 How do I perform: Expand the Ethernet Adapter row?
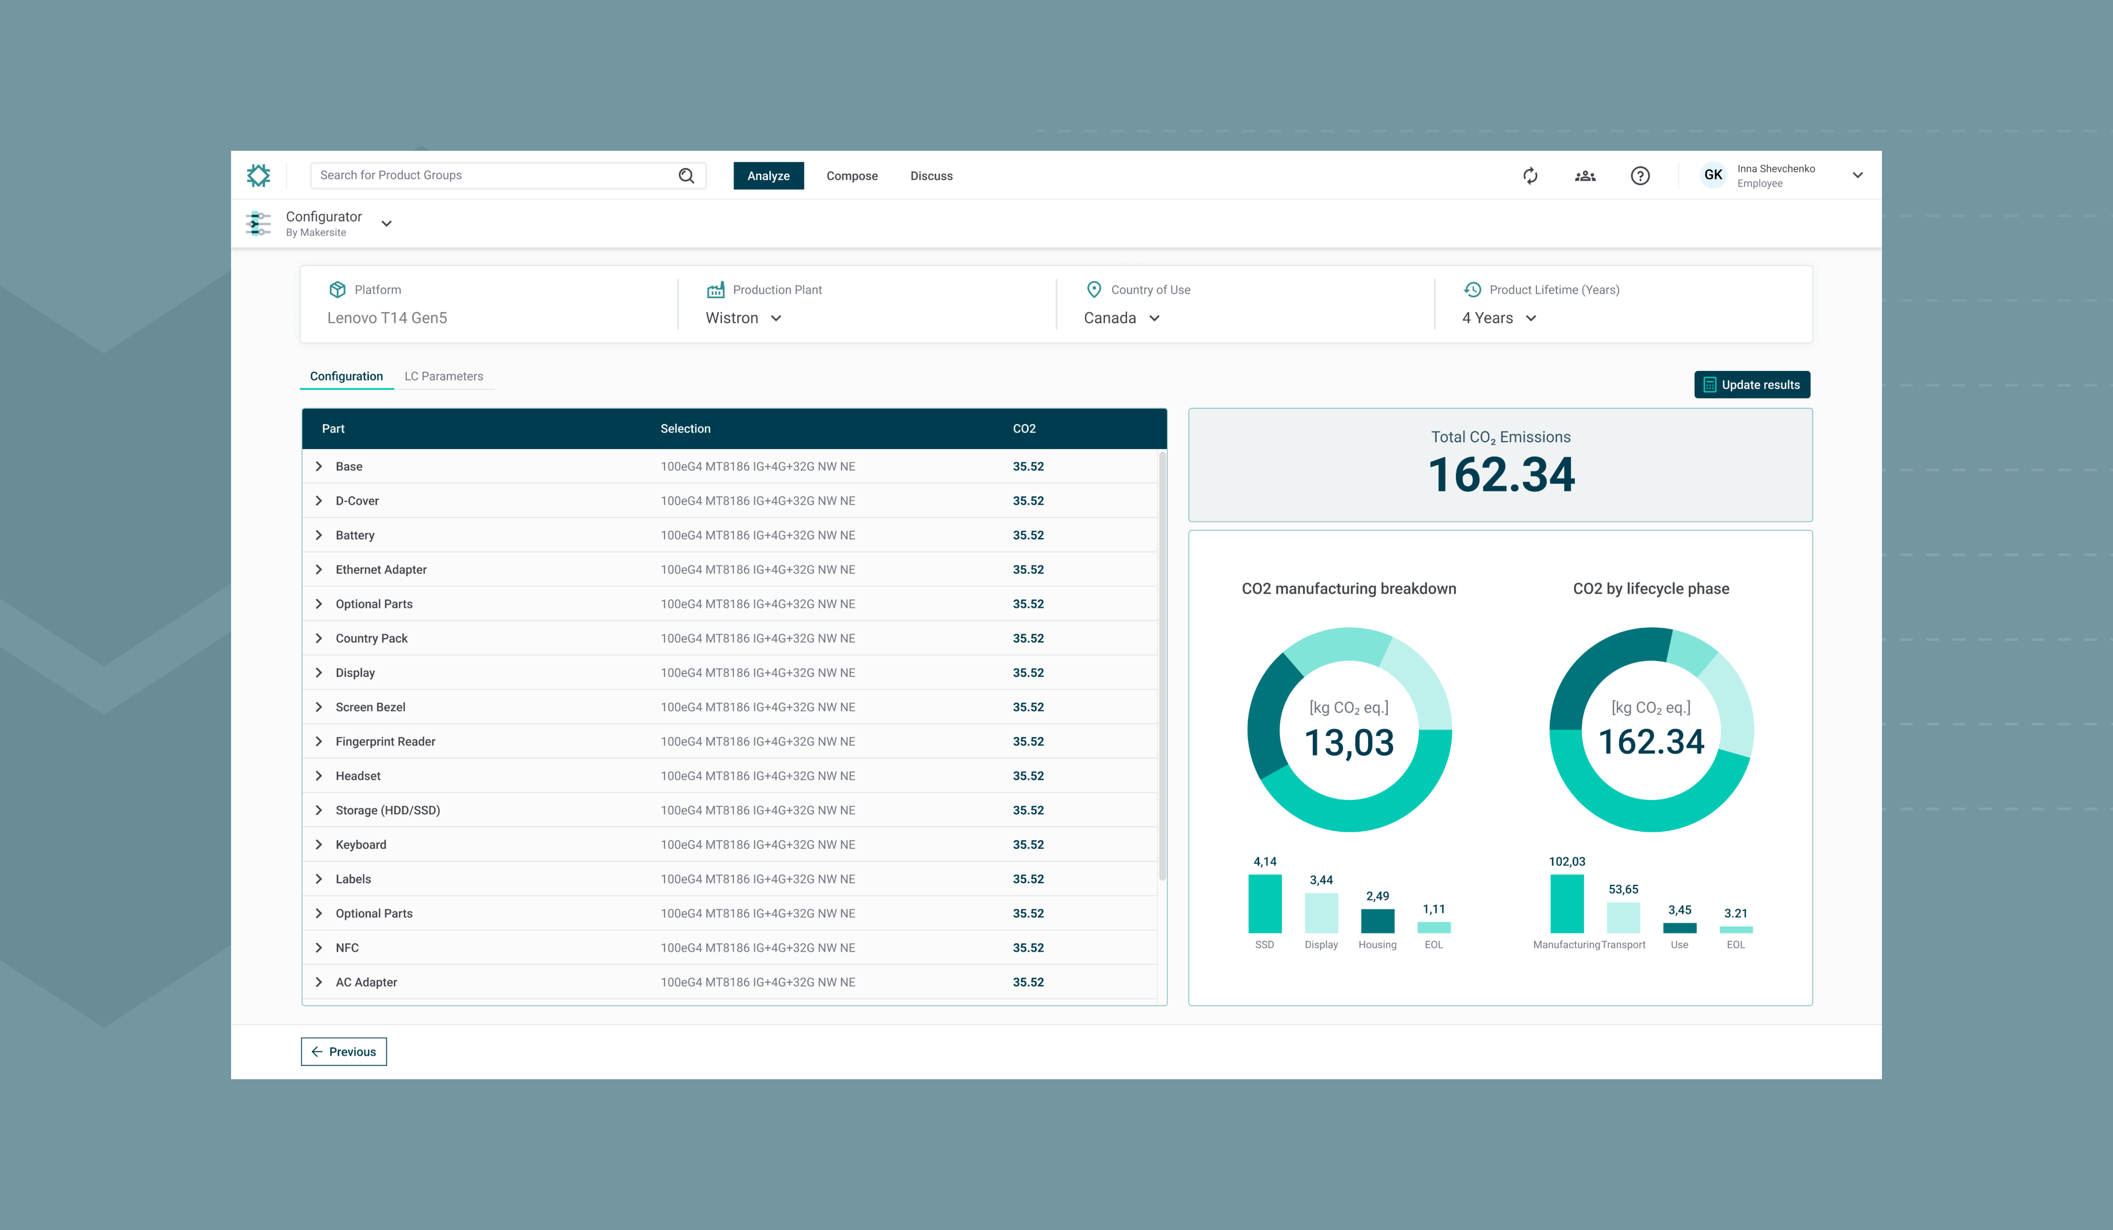coord(319,569)
